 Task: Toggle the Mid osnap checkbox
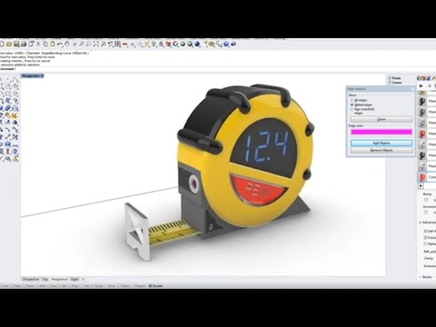pyautogui.click(x=39, y=286)
